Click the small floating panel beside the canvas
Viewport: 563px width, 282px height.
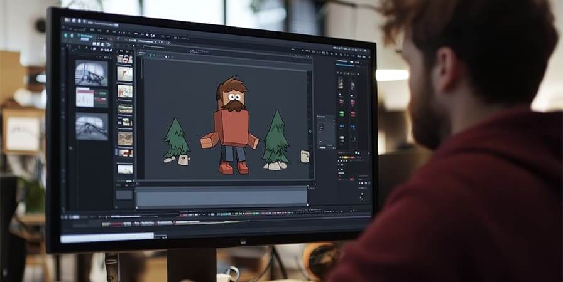(x=326, y=132)
